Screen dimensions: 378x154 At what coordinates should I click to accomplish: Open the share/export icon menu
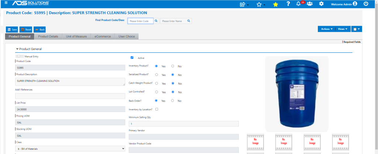[243, 4]
